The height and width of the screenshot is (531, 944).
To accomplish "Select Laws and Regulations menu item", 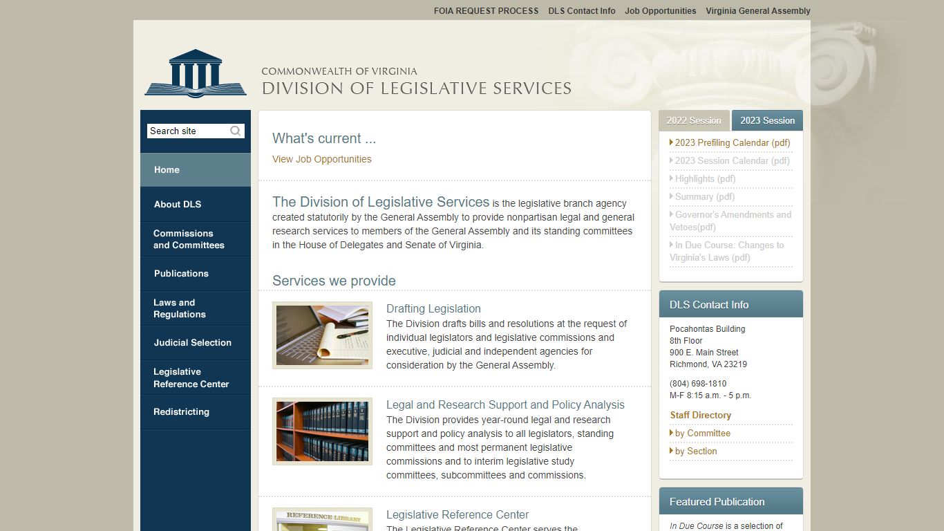I will [196, 308].
